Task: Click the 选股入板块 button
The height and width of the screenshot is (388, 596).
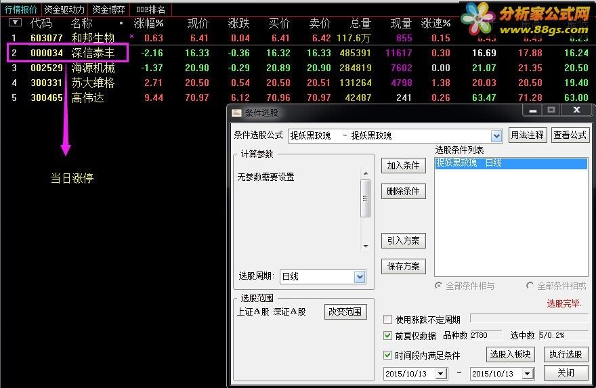Action: (x=511, y=354)
